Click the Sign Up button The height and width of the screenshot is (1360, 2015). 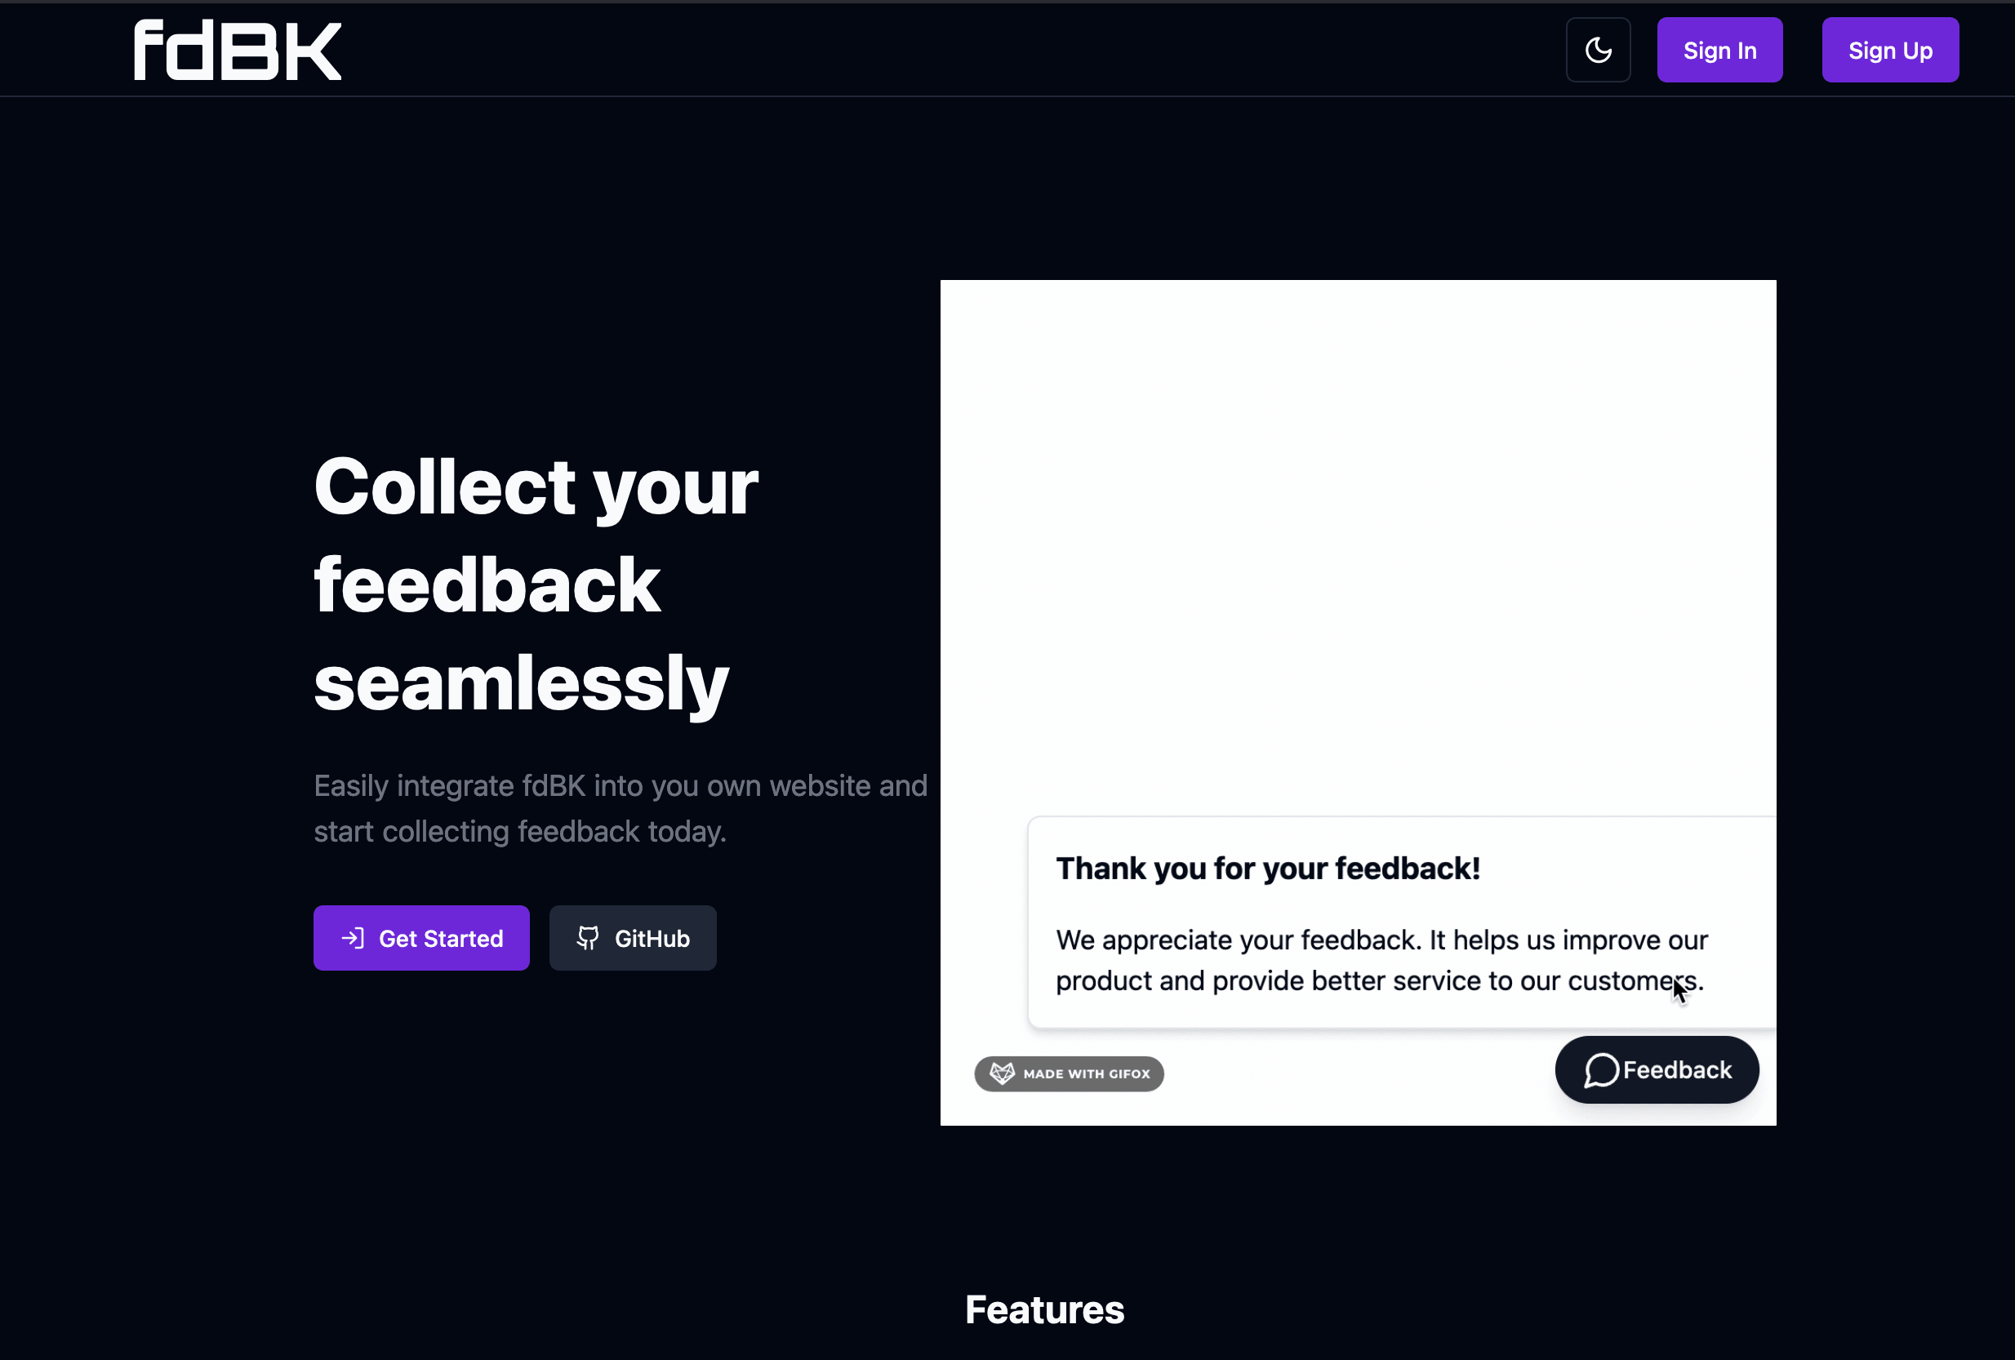tap(1891, 50)
